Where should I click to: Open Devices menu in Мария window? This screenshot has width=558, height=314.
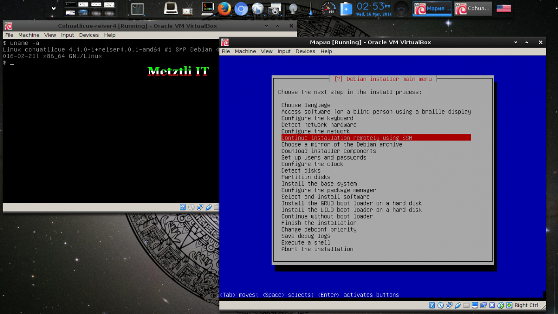tap(305, 51)
